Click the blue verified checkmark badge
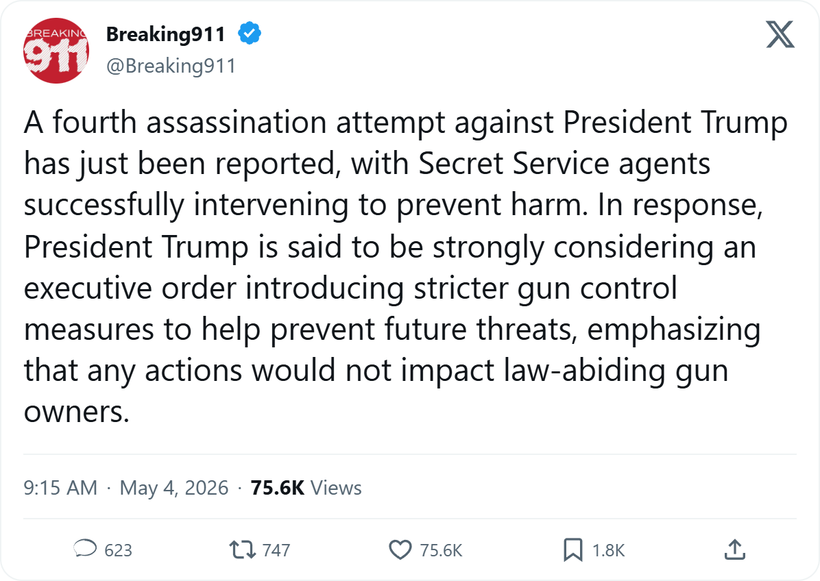Viewport: 820px width, 581px height. 250,34
